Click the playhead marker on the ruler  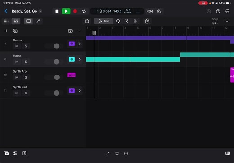[x=94, y=33]
